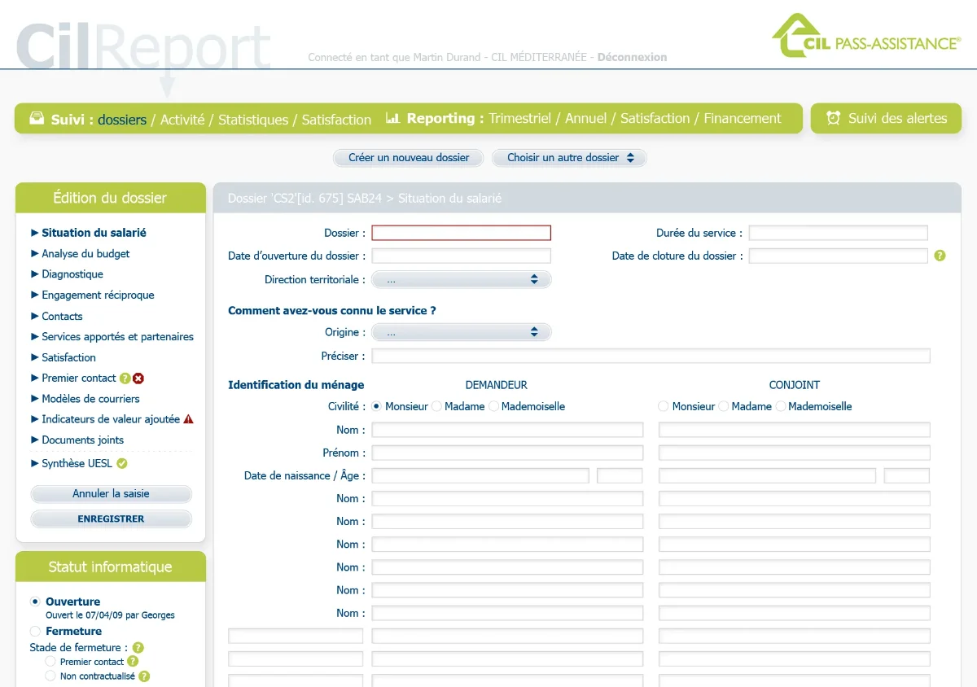The width and height of the screenshot is (977, 687).
Task: Select Madame for the demandeur civilité
Action: (437, 406)
